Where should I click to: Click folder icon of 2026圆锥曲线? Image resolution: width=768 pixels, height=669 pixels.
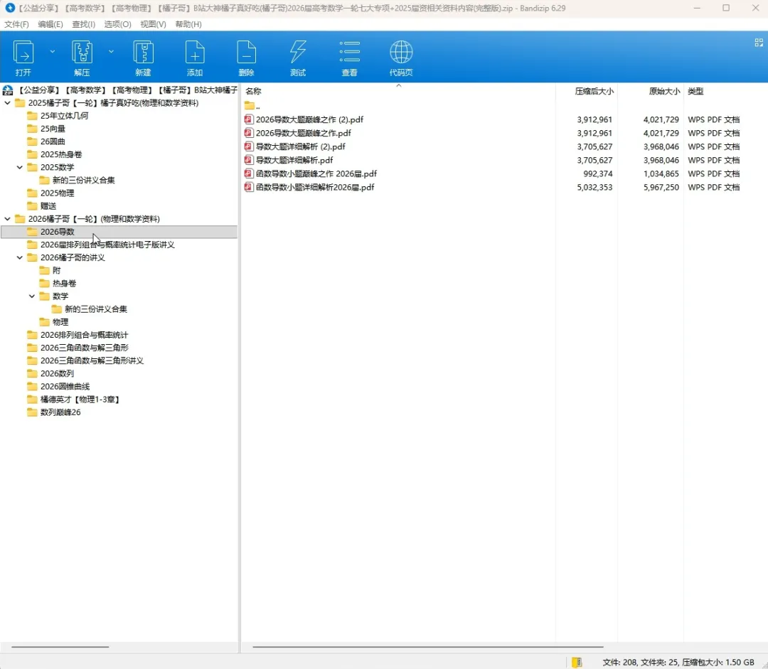[x=32, y=387]
